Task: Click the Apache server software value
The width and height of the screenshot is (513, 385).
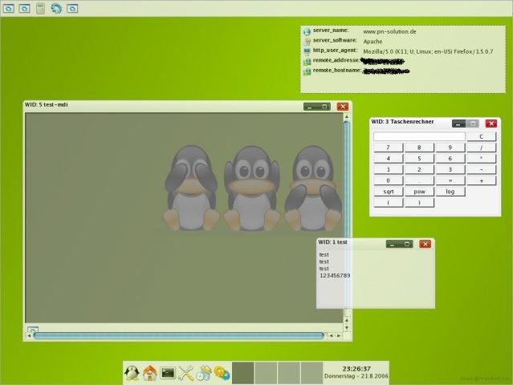Action: 373,42
